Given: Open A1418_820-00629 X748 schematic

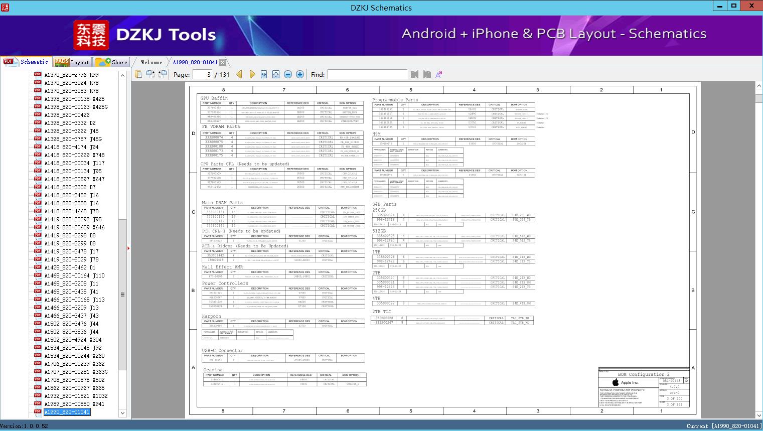Looking at the screenshot, I should (74, 155).
